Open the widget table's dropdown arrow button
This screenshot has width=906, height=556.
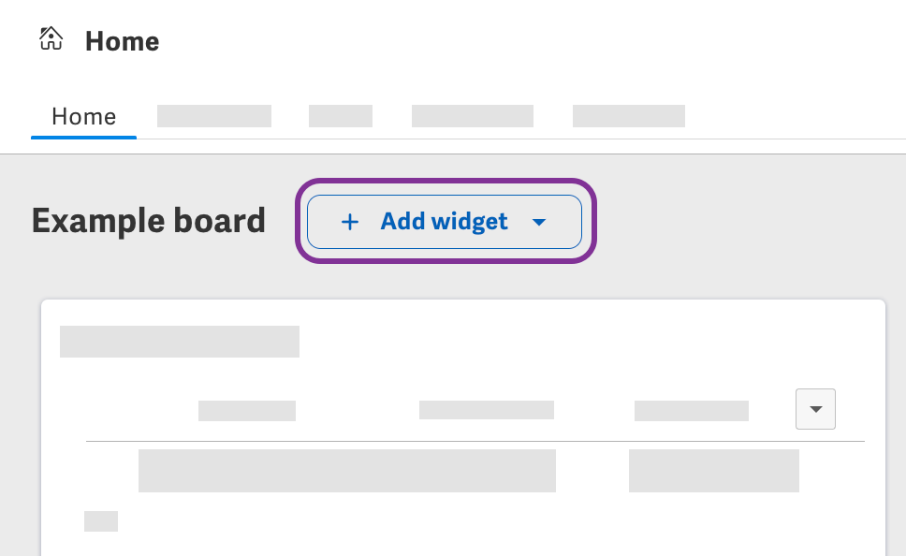815,409
